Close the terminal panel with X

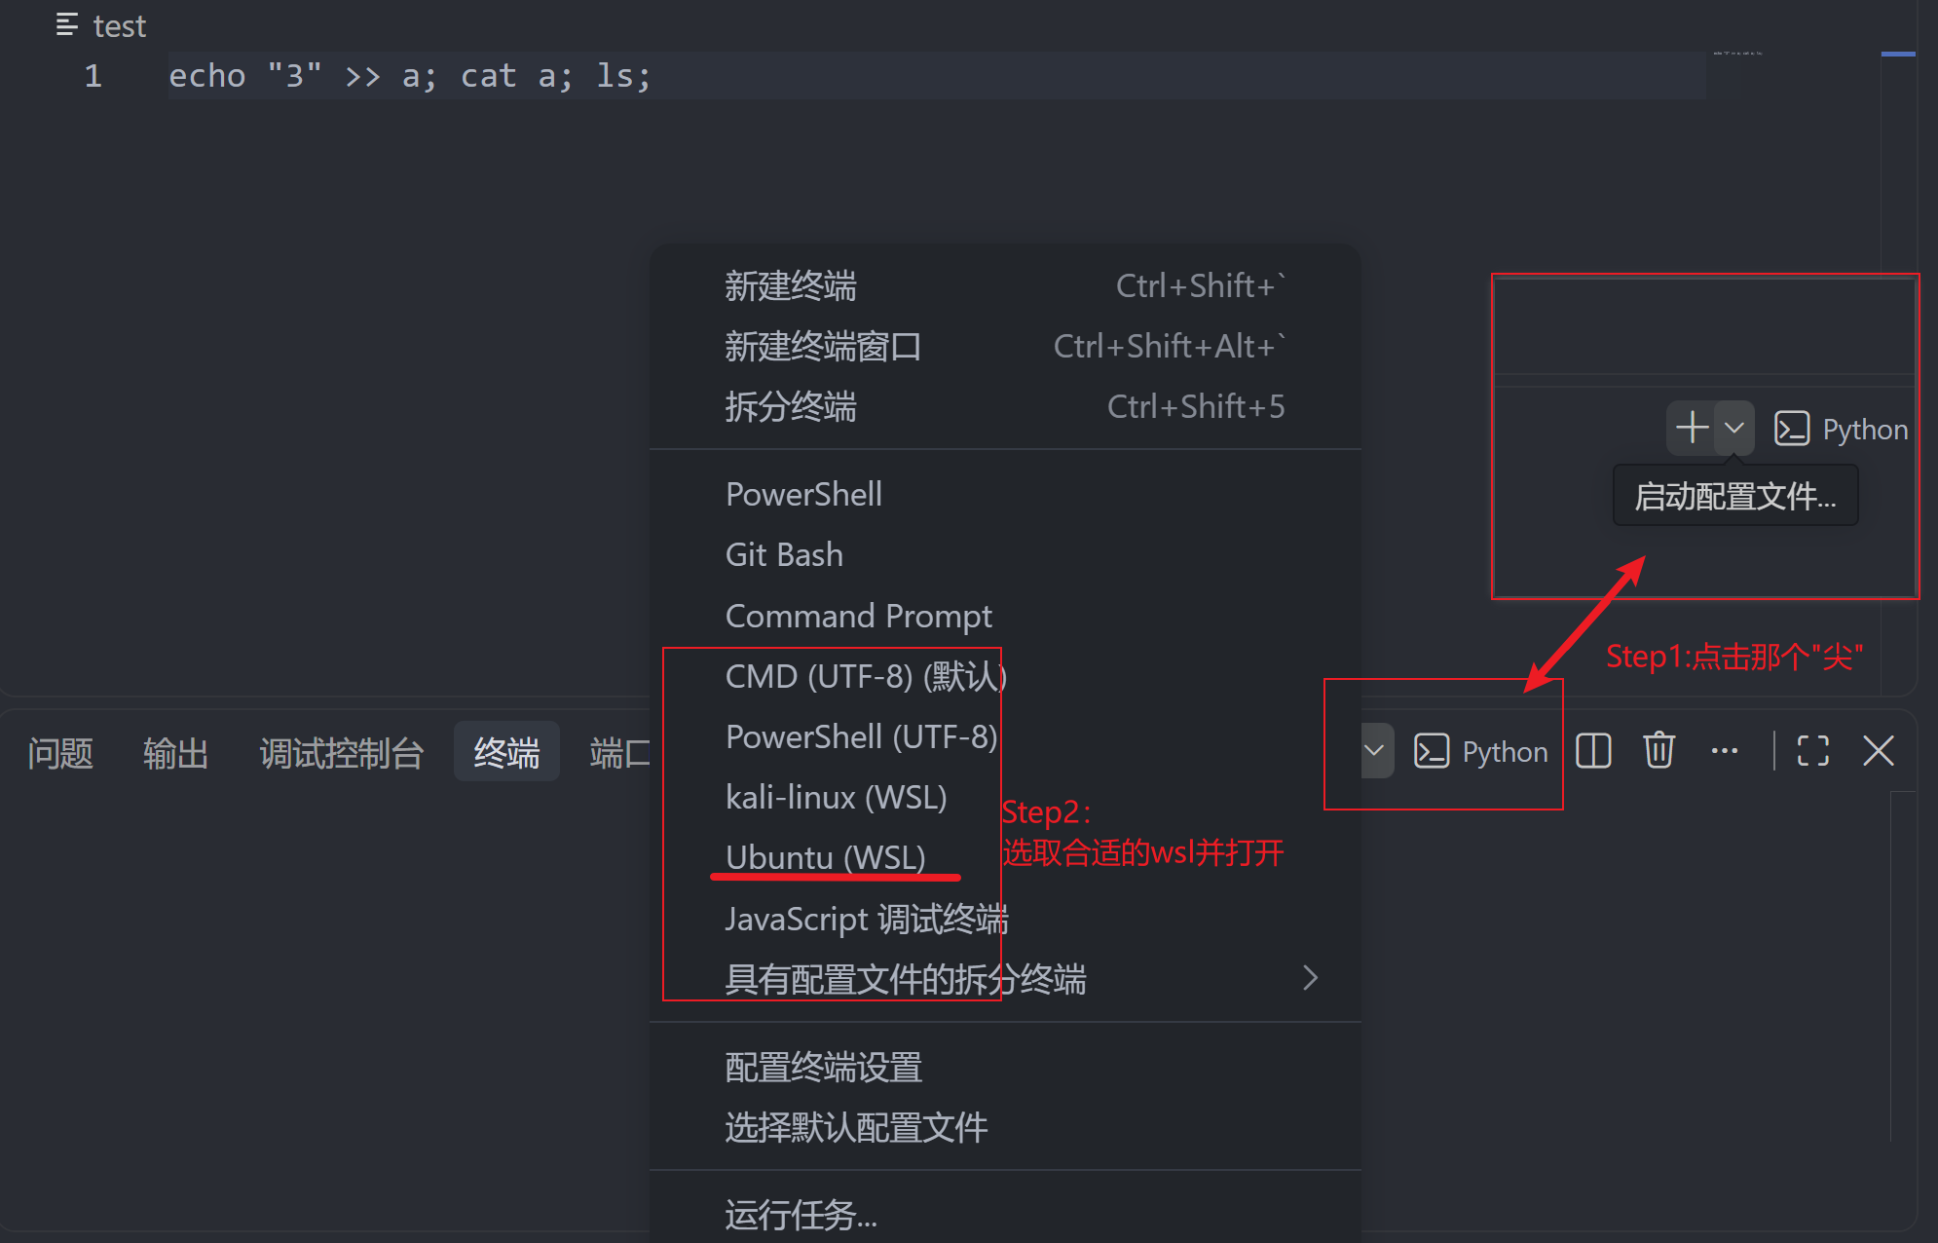coord(1878,751)
